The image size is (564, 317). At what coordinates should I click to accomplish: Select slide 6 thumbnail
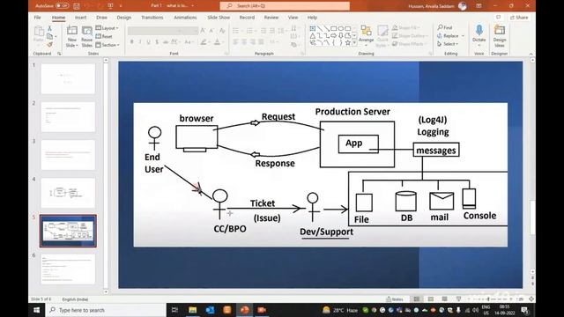(68, 269)
